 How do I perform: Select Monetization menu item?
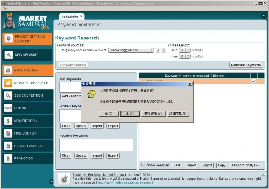click(x=28, y=121)
